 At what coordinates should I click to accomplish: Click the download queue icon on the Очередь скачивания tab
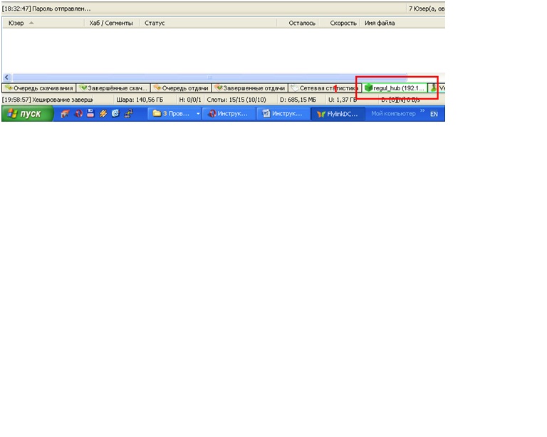coord(9,88)
